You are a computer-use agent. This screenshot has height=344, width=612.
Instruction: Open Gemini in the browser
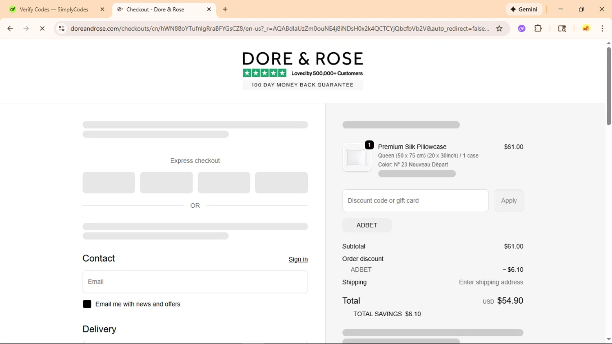[x=524, y=9]
